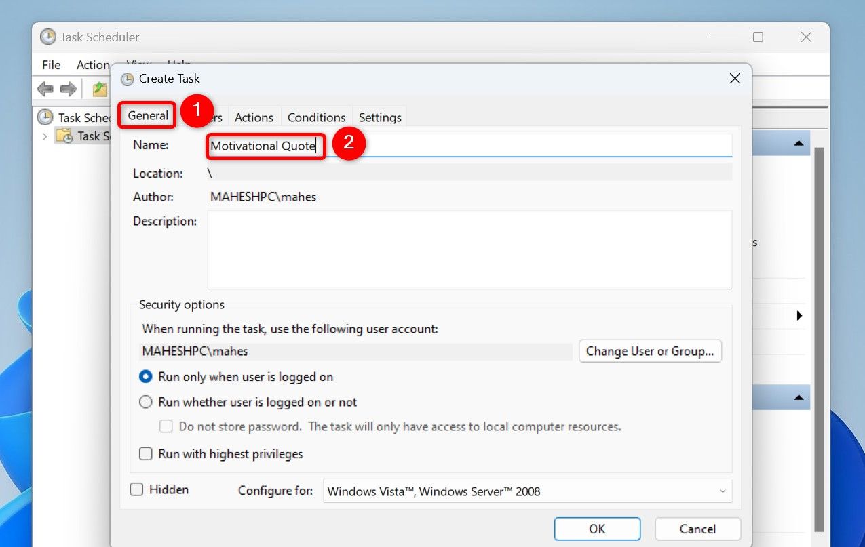Click the Task Scheduler Library folder icon
This screenshot has width=865, height=547.
[64, 136]
